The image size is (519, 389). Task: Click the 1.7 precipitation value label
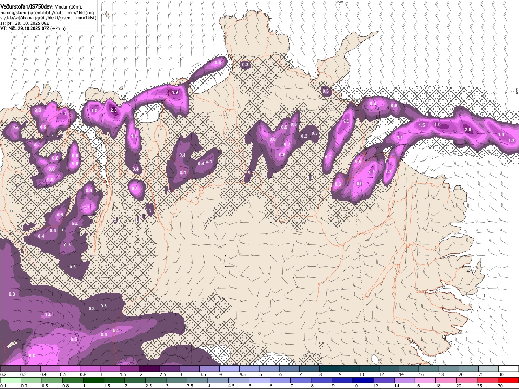tap(64, 114)
